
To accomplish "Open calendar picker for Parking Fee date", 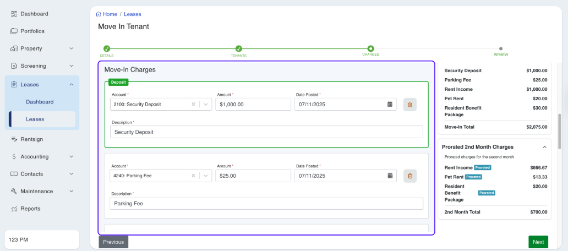I will [390, 176].
